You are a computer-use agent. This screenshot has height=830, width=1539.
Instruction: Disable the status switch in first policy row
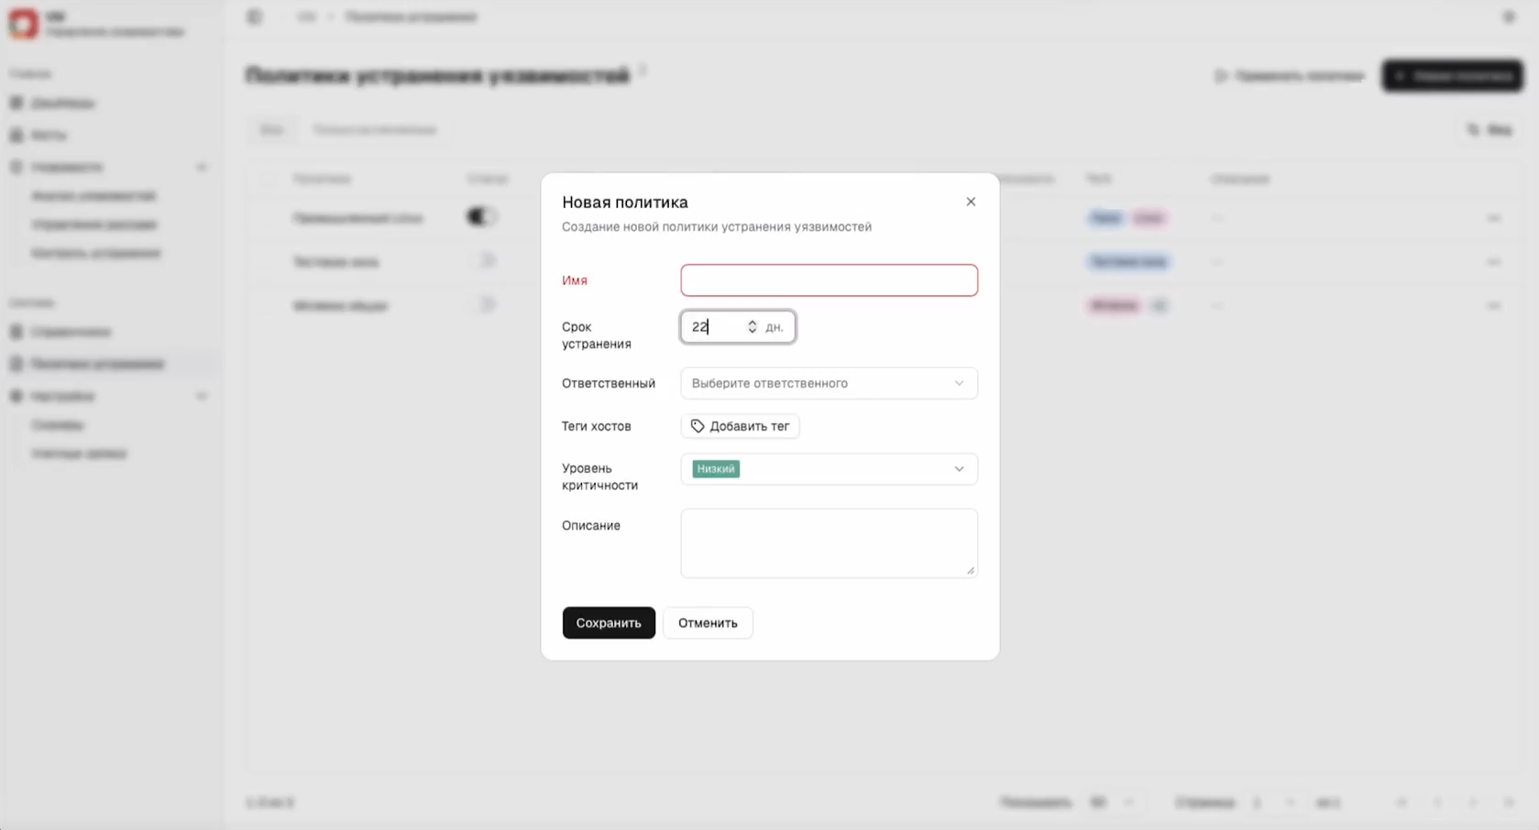pyautogui.click(x=481, y=217)
